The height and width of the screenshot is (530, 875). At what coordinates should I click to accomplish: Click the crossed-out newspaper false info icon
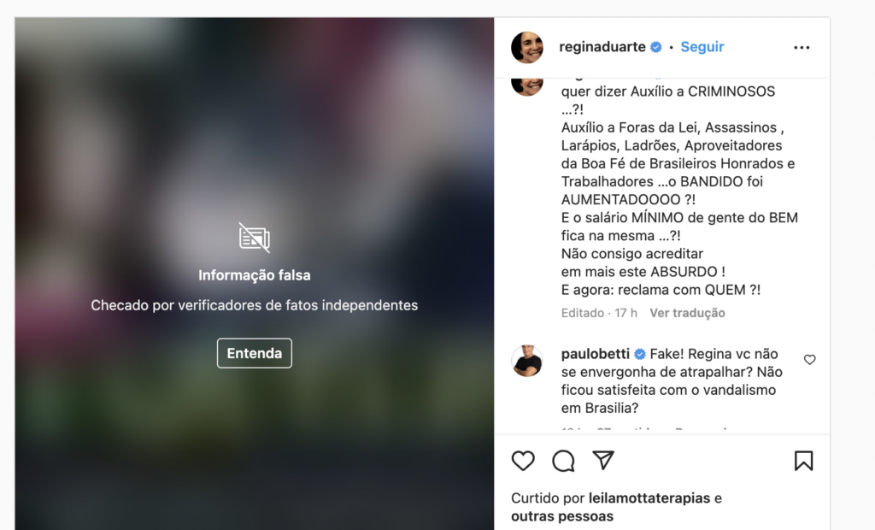coord(255,238)
